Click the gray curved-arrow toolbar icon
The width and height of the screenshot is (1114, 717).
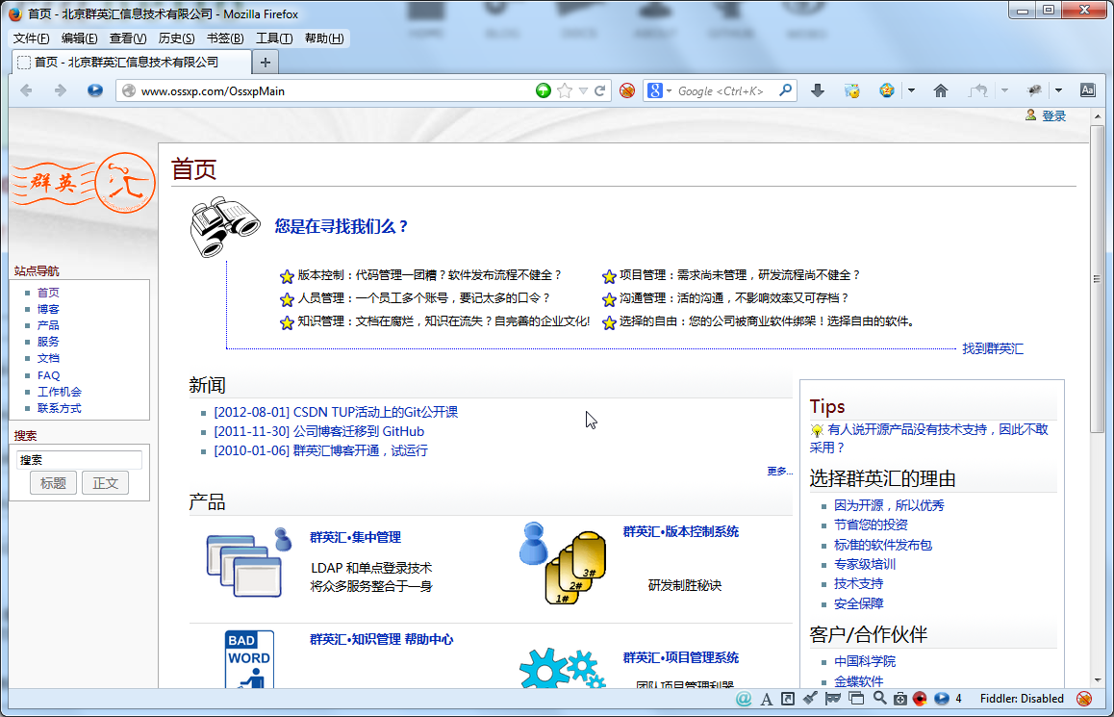pos(978,90)
